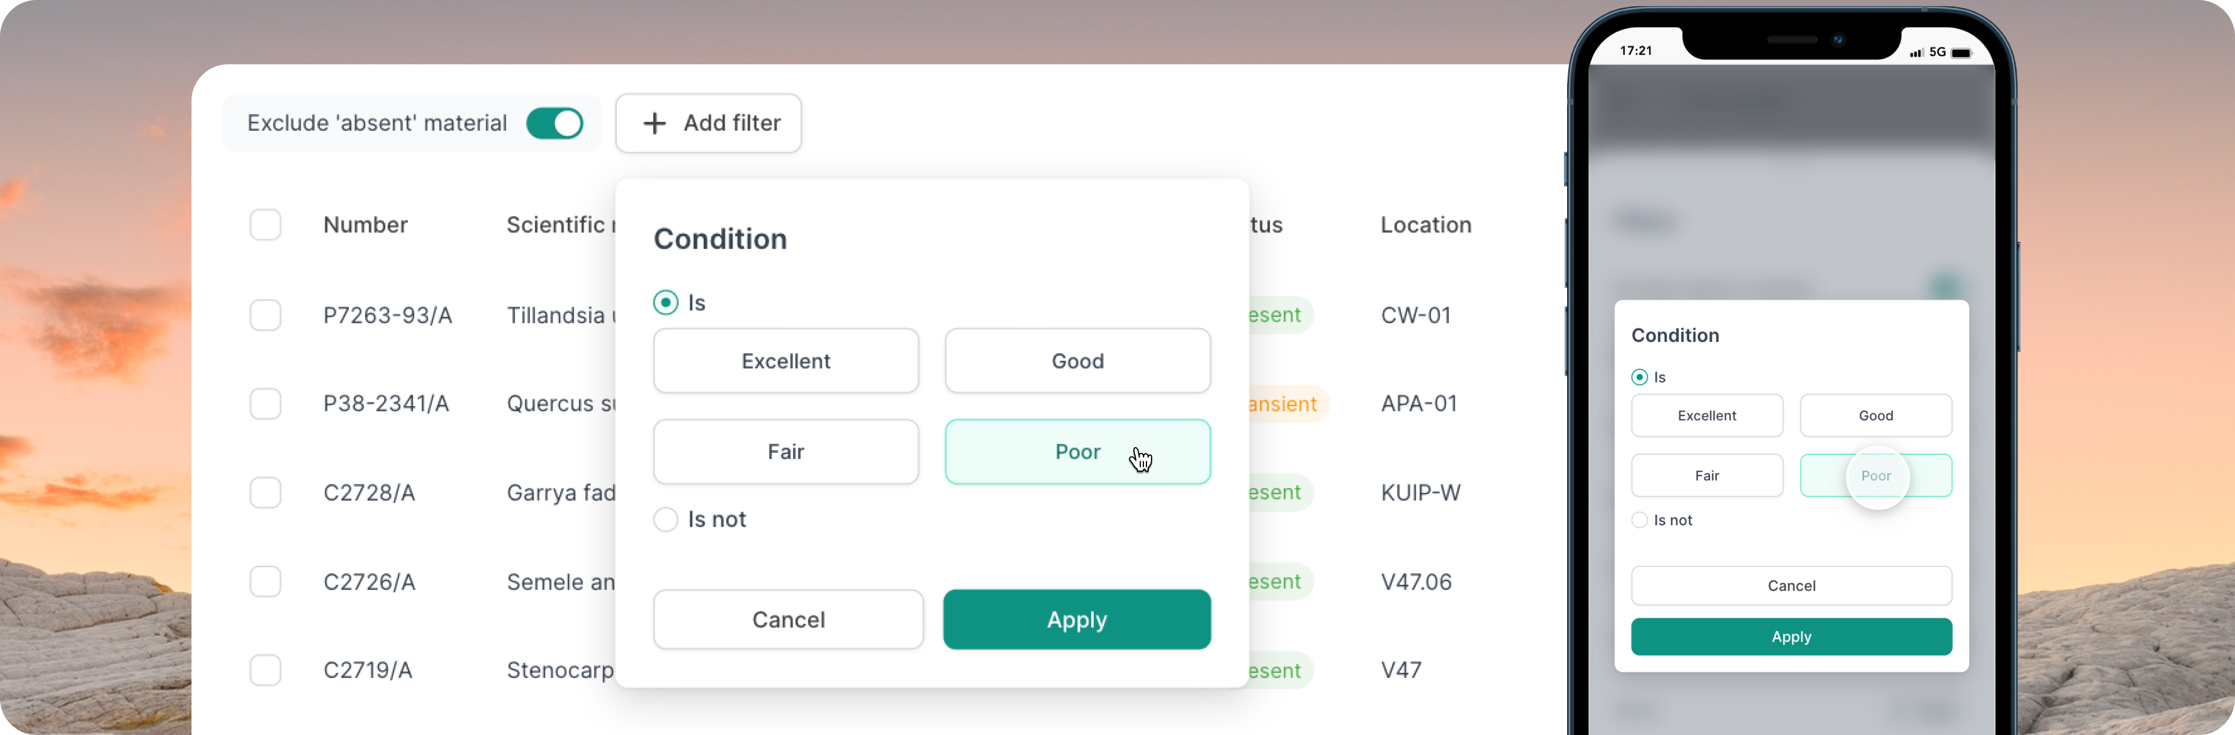
Task: Tap Excellent on the phone dialog
Action: [x=1707, y=415]
